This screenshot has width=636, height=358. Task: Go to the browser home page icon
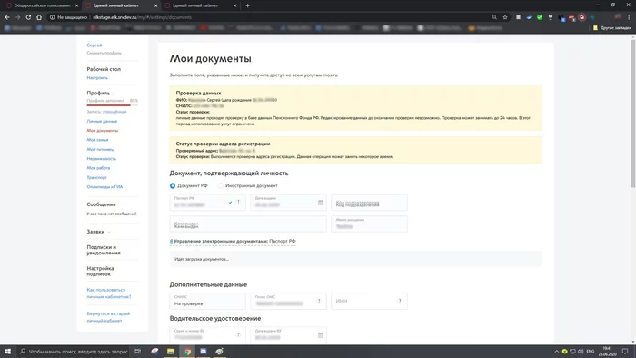pos(39,17)
